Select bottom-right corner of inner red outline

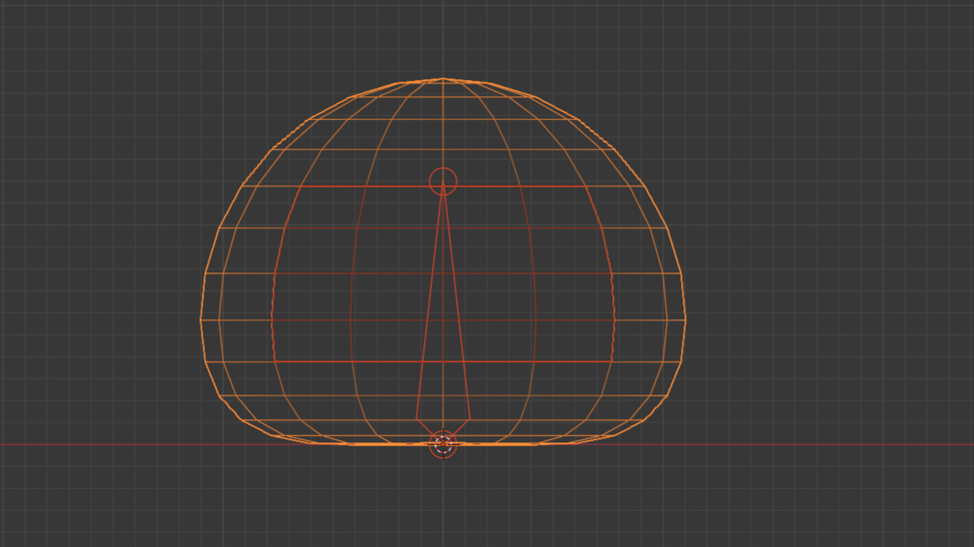[x=611, y=361]
